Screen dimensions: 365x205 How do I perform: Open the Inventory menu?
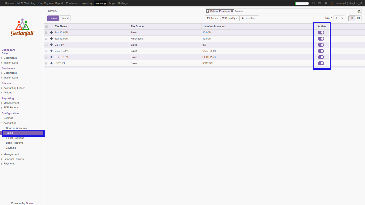pyautogui.click(x=87, y=3)
